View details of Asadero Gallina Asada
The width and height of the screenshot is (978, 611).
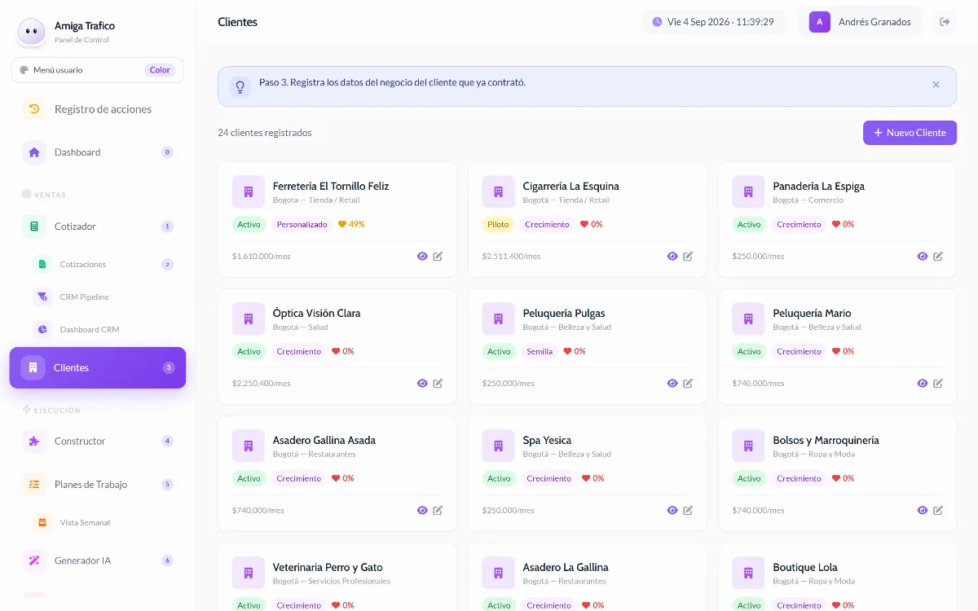422,510
